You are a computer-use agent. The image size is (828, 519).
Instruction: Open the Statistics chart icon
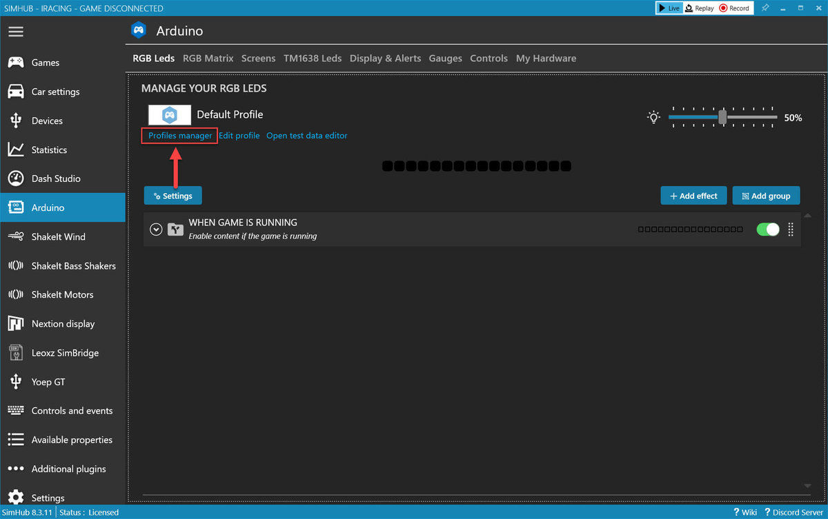point(16,150)
